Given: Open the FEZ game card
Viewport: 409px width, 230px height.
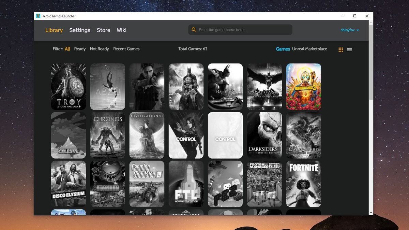Looking at the screenshot, I should (x=225, y=184).
